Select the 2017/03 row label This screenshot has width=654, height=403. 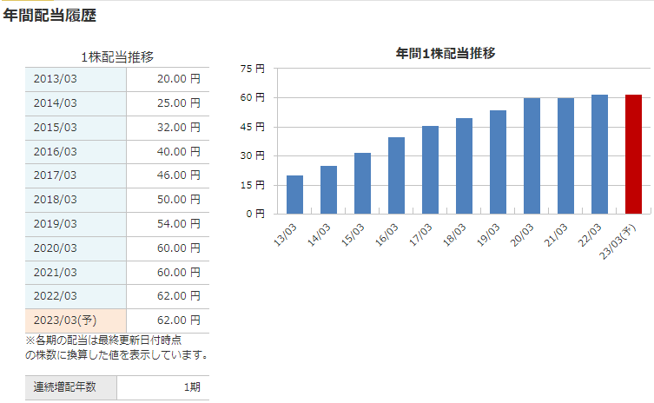56,175
